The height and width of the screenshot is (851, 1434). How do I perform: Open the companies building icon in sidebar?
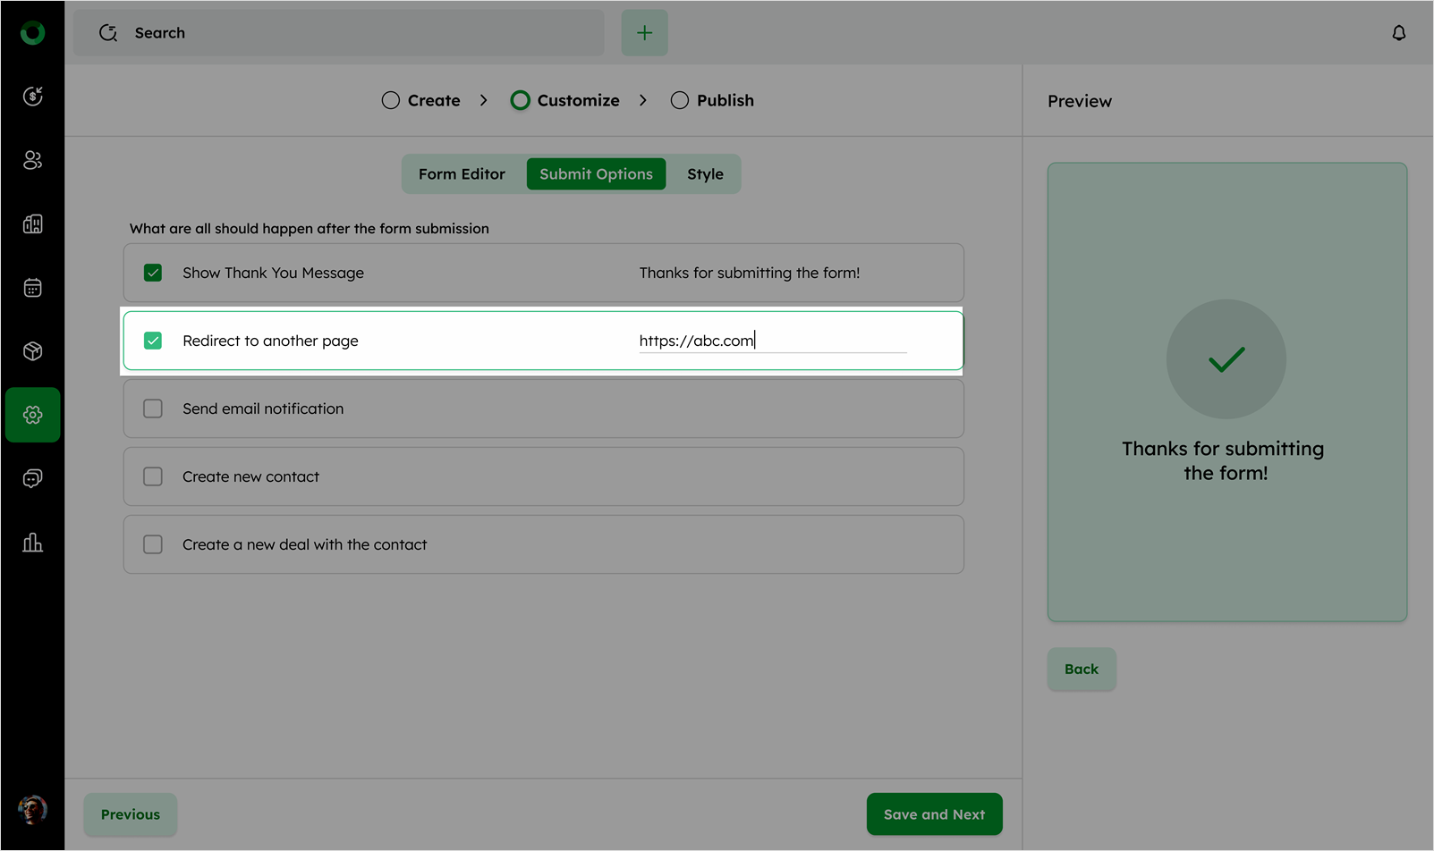click(x=33, y=223)
